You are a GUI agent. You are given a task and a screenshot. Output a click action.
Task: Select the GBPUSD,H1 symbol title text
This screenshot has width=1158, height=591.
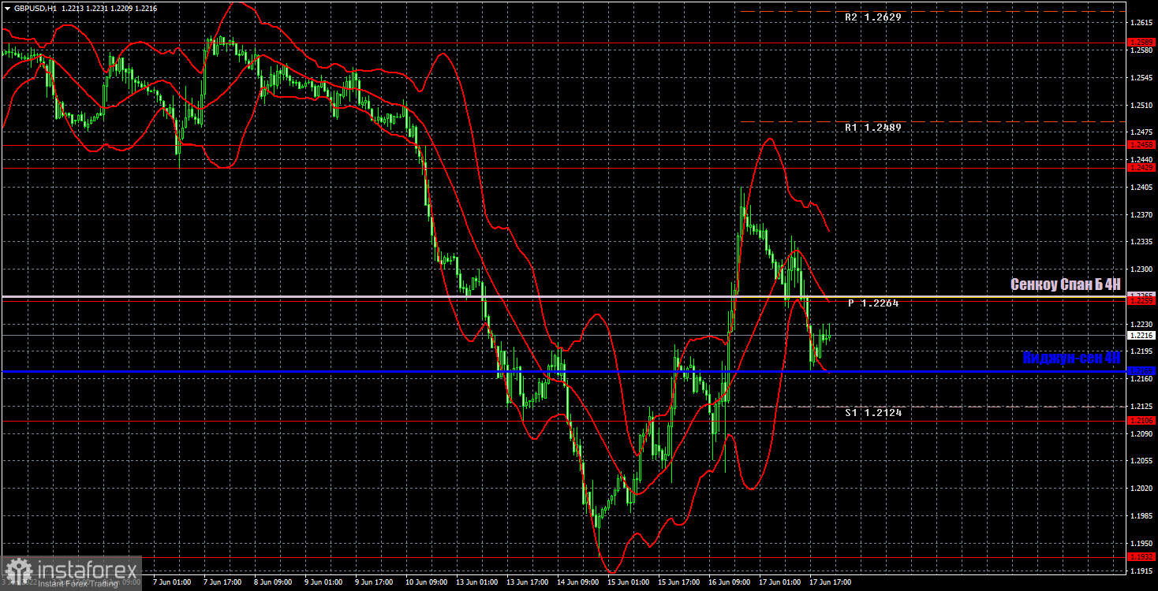point(35,7)
